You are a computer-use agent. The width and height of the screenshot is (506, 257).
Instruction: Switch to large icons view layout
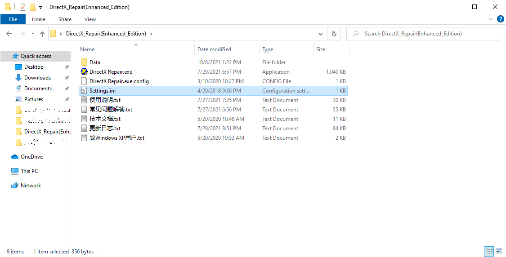coord(499,251)
